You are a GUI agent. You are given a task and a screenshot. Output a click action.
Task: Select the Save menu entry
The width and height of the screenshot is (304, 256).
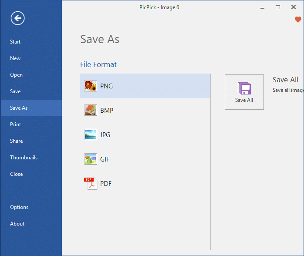tap(15, 91)
